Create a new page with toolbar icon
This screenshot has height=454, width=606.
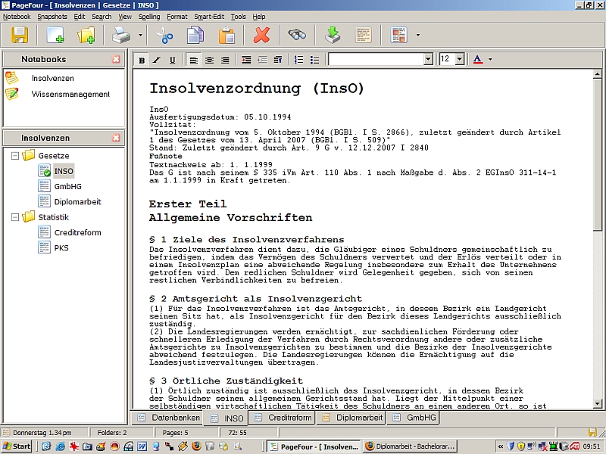[55, 35]
